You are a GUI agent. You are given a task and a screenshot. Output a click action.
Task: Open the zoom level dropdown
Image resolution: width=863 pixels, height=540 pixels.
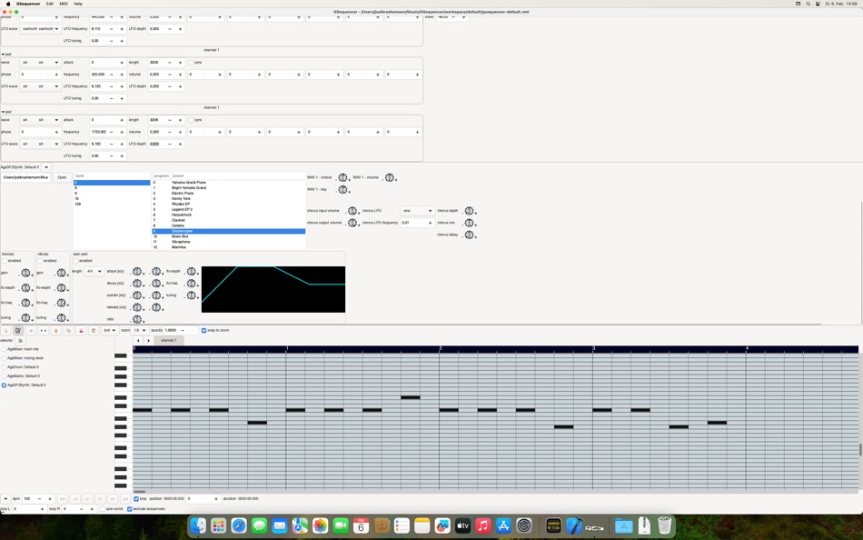pos(143,330)
